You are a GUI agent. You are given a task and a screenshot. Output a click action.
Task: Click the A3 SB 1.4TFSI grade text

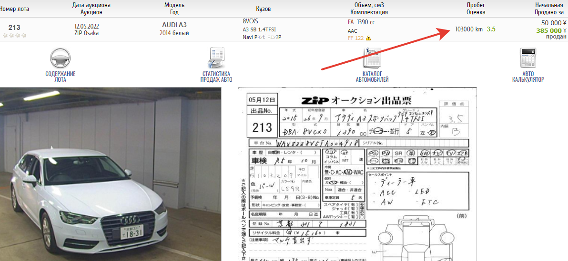(259, 29)
